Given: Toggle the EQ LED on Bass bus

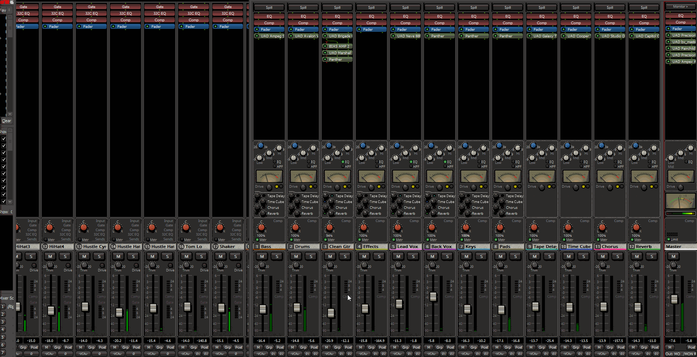Looking at the screenshot, I should (x=275, y=162).
